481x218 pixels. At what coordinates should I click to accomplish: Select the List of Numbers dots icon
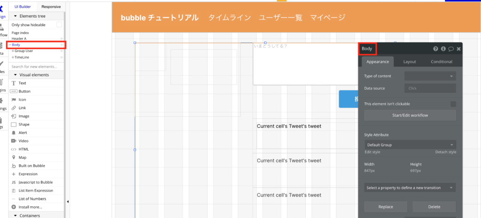coord(14,199)
